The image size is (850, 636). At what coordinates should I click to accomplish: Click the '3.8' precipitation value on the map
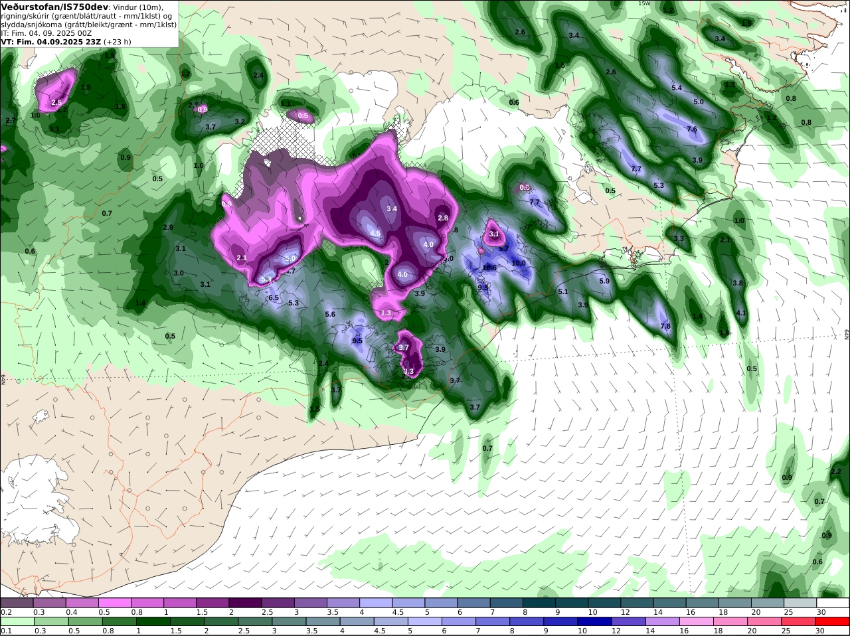pyautogui.click(x=738, y=283)
